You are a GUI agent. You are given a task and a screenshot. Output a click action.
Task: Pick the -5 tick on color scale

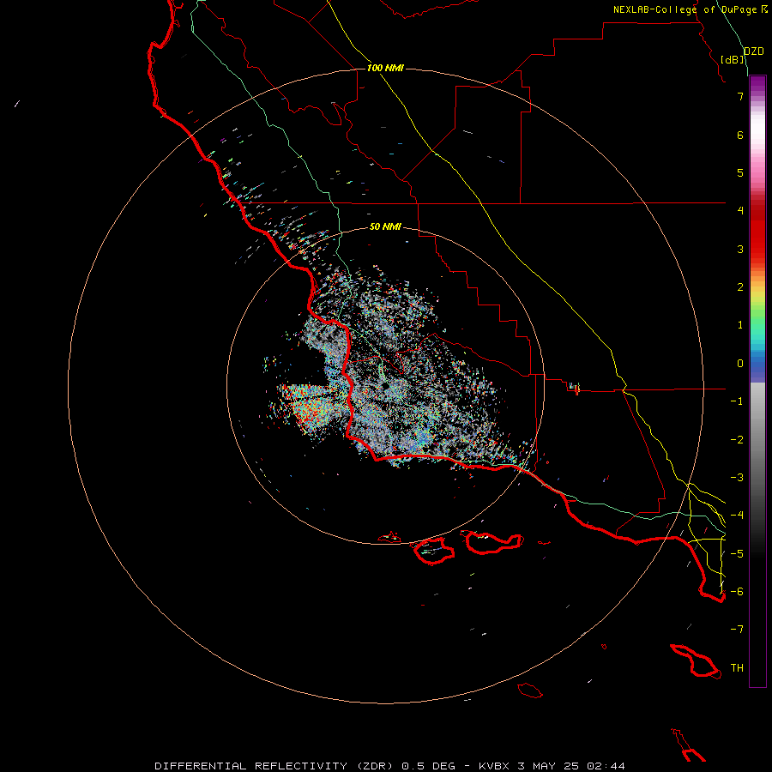click(737, 554)
